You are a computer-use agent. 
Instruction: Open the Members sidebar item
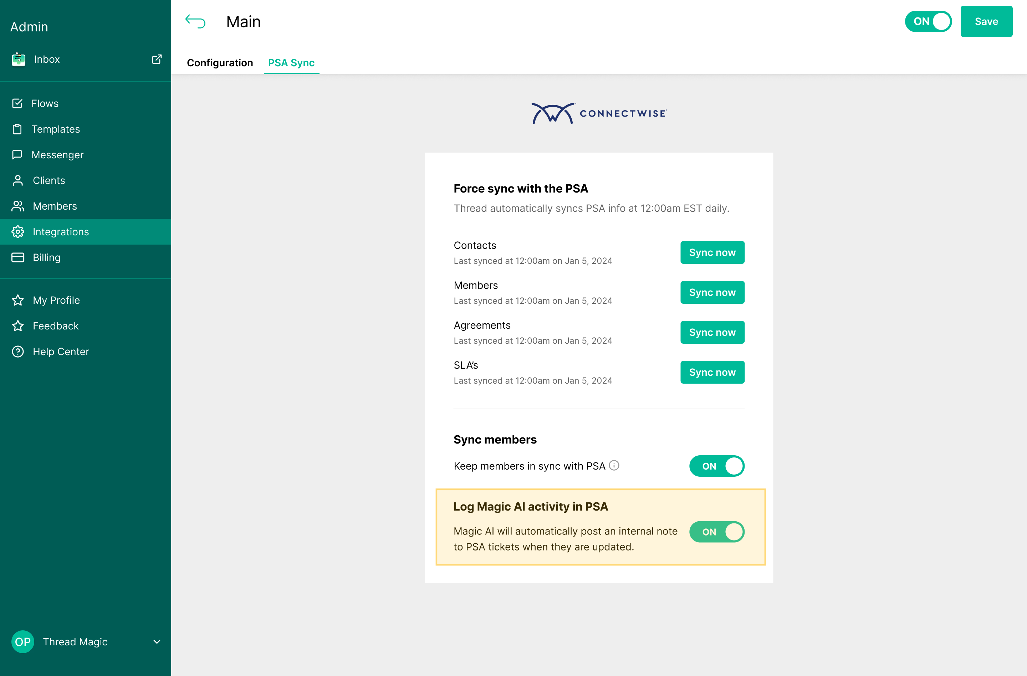86,206
